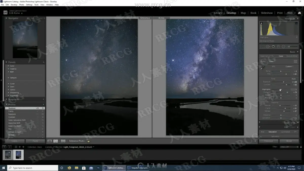Open Photoshop from the Windows taskbar
The image size is (304, 171).
coord(98,168)
